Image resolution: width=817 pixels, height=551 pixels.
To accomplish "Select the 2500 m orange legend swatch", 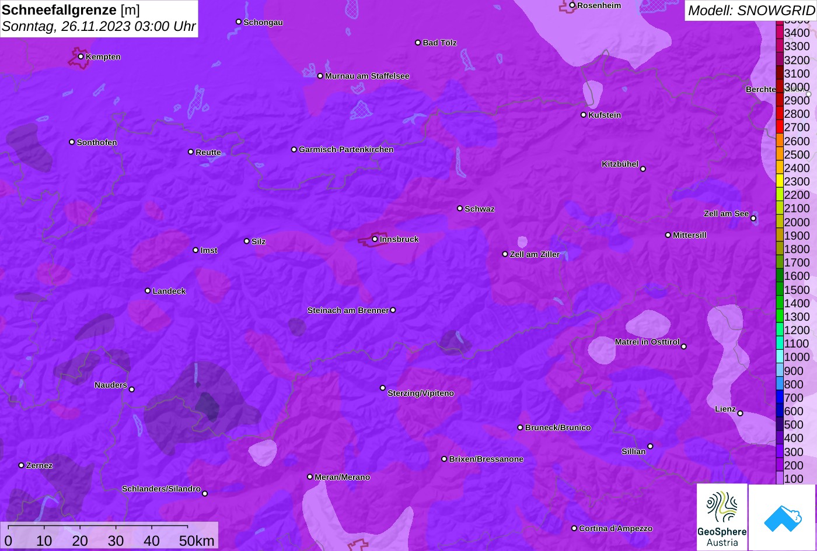I will pos(780,154).
